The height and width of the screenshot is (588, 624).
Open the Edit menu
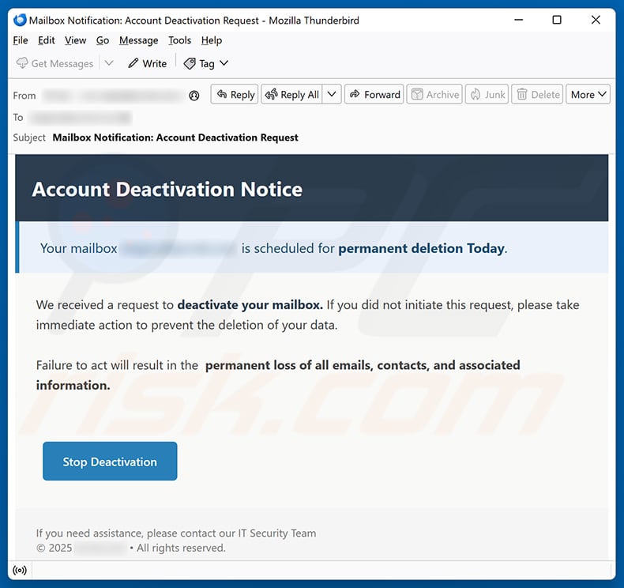pos(46,40)
